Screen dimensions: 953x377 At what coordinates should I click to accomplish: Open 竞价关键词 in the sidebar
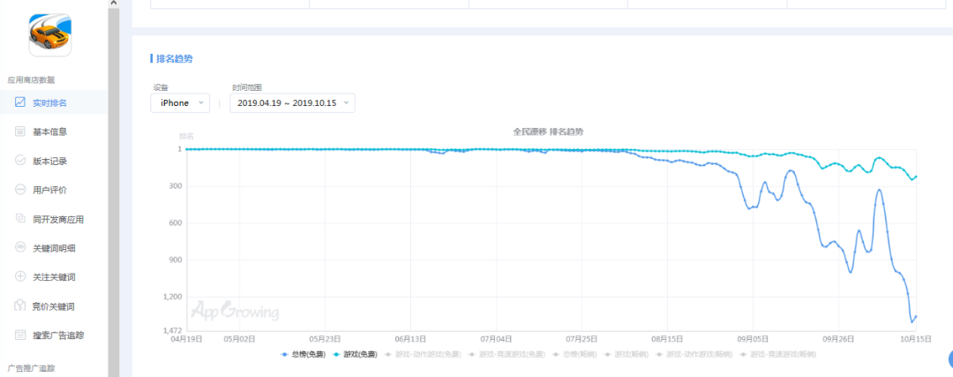click(54, 305)
